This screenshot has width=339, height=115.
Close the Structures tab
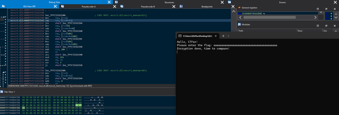[222, 2]
